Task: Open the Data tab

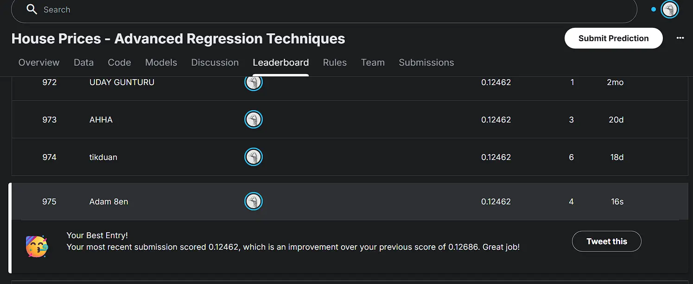Action: click(83, 62)
